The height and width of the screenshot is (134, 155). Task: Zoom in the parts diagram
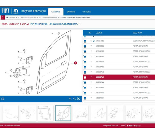74,99
